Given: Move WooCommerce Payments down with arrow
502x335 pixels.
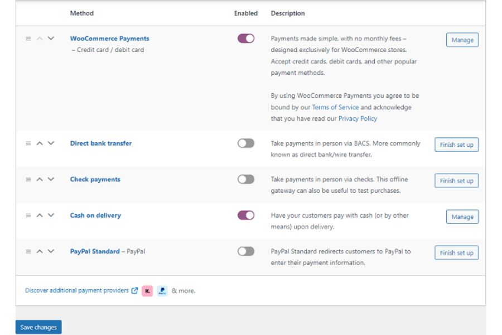Looking at the screenshot, I should tap(51, 39).
